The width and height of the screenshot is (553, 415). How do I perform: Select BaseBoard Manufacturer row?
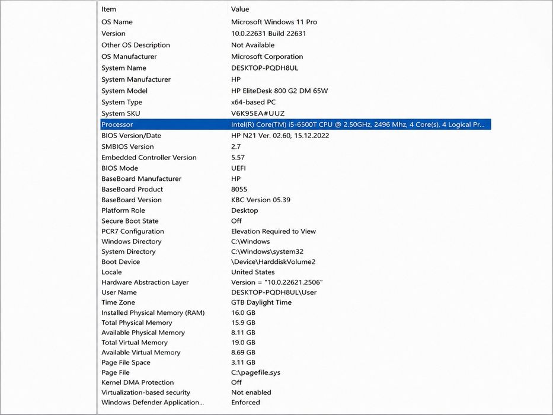point(296,178)
